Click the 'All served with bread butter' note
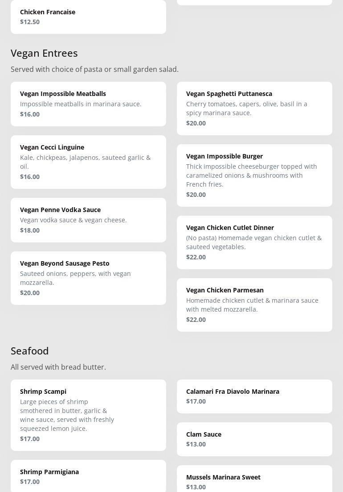The image size is (343, 492). [x=58, y=367]
